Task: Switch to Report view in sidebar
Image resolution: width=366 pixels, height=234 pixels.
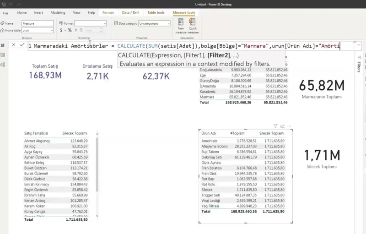Action: [3, 45]
